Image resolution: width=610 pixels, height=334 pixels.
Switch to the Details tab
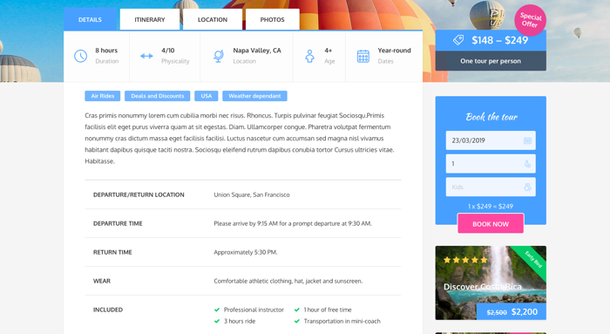click(90, 19)
